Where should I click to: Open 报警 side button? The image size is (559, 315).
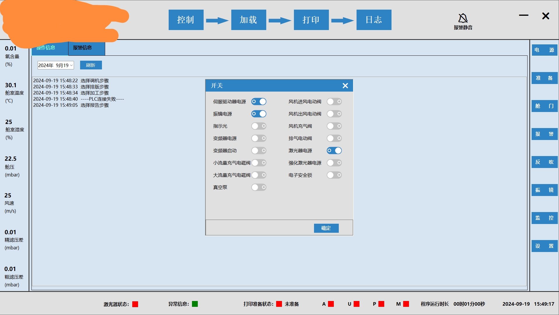point(544,134)
